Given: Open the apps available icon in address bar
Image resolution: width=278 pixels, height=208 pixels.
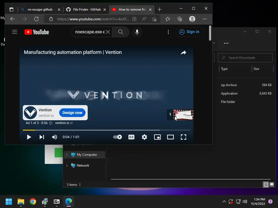Looking at the screenshot, I should [134, 19].
